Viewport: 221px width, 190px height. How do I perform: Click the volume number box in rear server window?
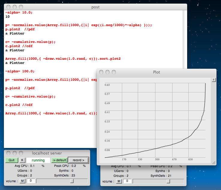pos(127,181)
